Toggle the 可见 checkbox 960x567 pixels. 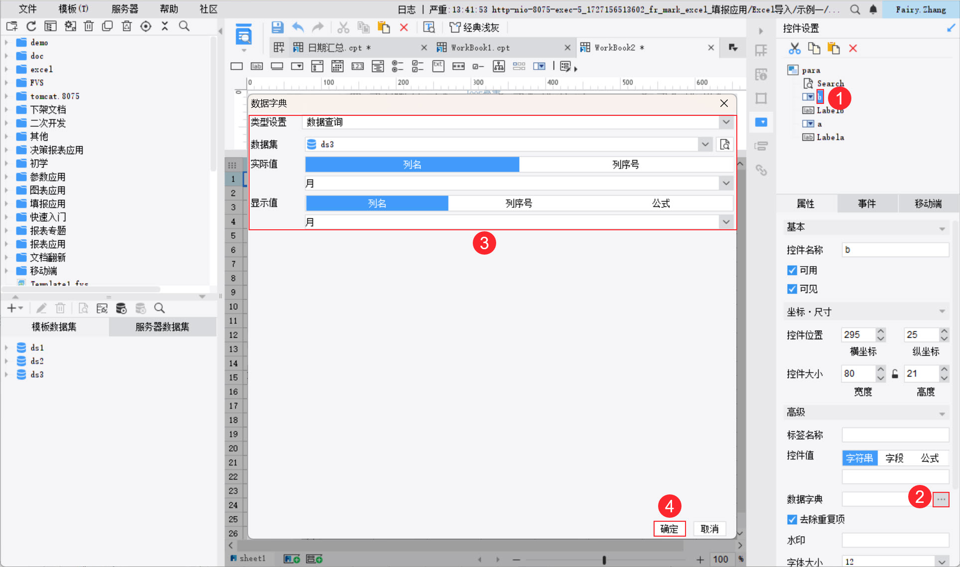coord(792,289)
